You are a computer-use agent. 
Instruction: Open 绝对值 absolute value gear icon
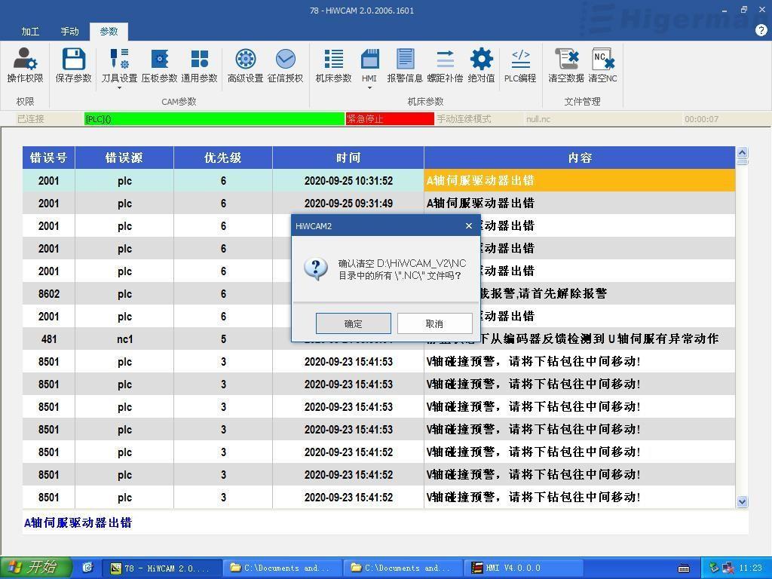[481, 65]
